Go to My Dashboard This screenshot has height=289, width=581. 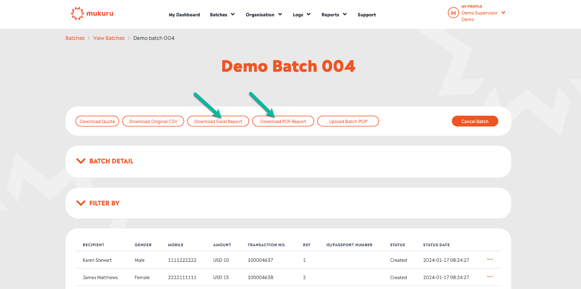(184, 15)
